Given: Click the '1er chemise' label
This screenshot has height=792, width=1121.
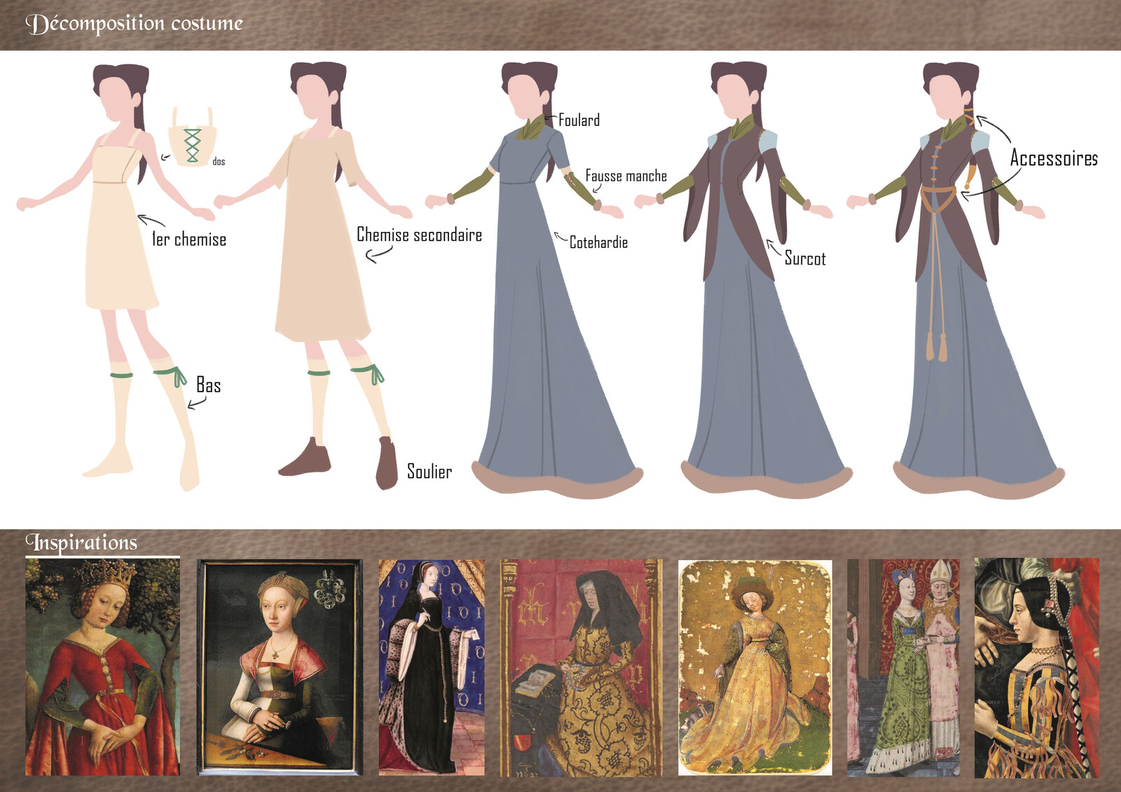Looking at the screenshot, I should pos(189,239).
